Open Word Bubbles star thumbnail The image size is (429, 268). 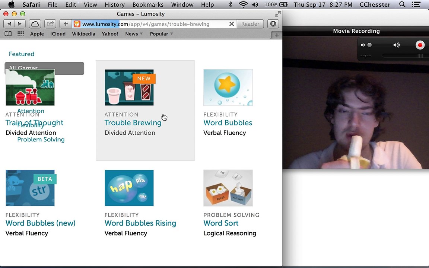228,87
